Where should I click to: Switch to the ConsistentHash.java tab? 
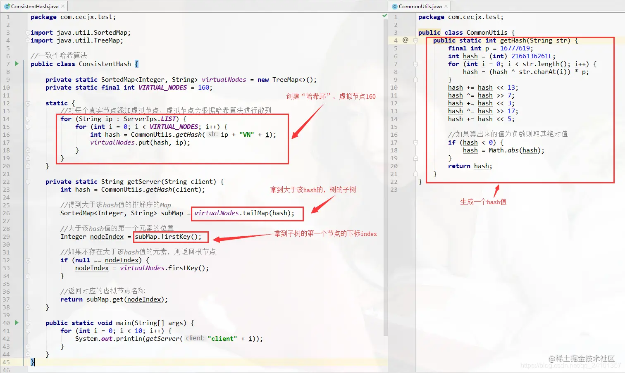[x=34, y=6]
